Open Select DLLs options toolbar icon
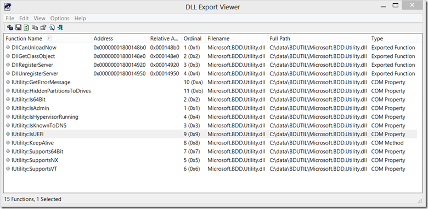 pyautogui.click(x=10, y=27)
